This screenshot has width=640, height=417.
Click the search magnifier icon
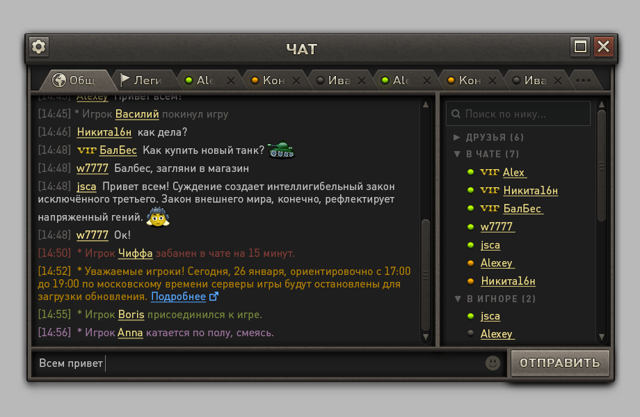point(456,114)
